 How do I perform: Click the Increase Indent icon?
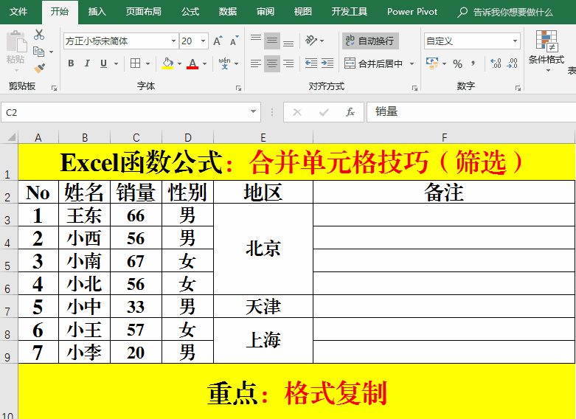[328, 64]
